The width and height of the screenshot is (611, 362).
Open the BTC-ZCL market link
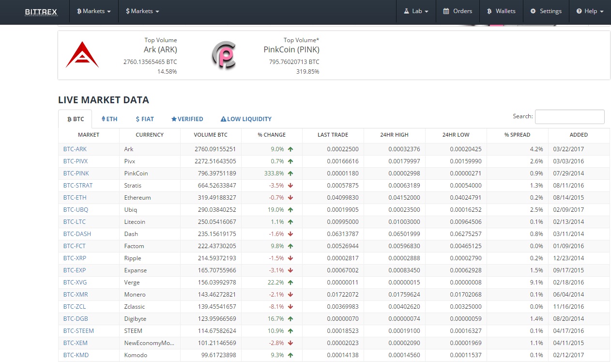click(75, 307)
